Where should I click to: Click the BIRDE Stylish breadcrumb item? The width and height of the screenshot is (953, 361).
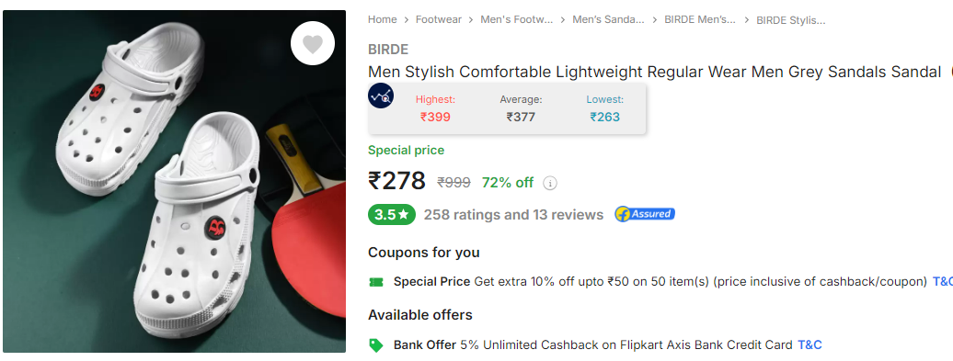(791, 20)
